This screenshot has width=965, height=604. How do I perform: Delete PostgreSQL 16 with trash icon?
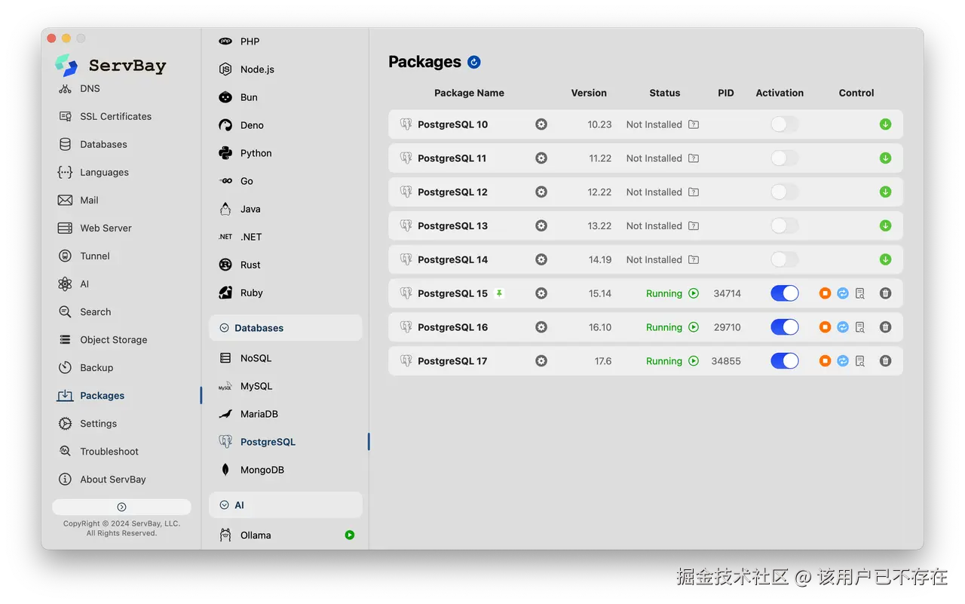[885, 327]
